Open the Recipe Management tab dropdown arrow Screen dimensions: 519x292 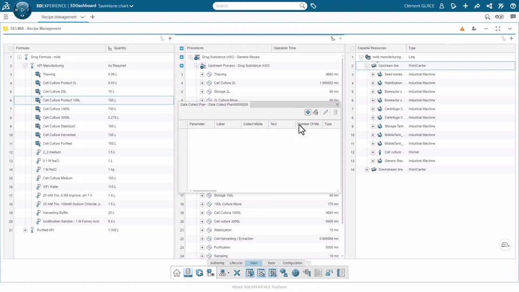click(82, 17)
